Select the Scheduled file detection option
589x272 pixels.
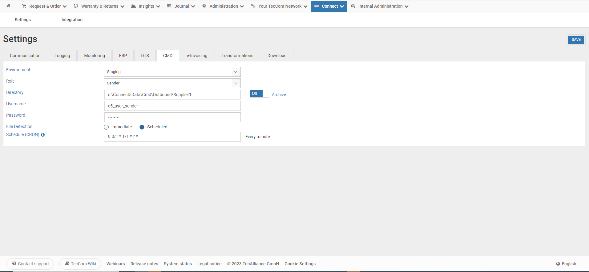(x=142, y=127)
